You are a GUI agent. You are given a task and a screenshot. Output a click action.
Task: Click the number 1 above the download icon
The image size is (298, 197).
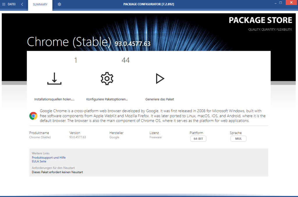click(76, 60)
